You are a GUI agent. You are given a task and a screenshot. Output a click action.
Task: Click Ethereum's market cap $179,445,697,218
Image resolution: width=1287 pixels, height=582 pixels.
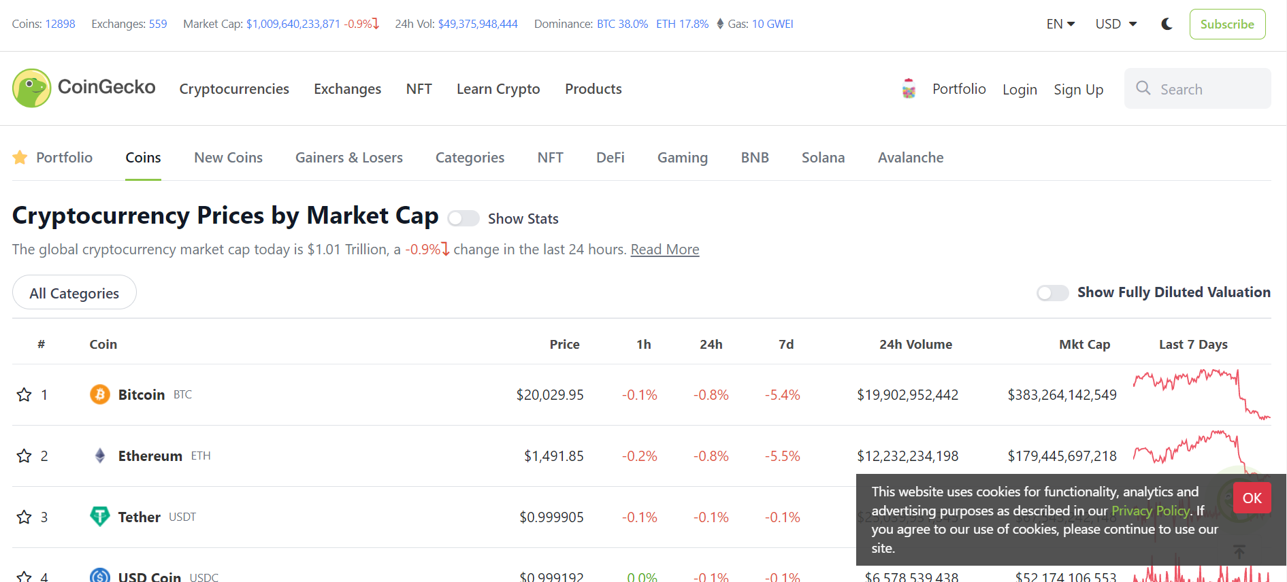(x=1062, y=456)
